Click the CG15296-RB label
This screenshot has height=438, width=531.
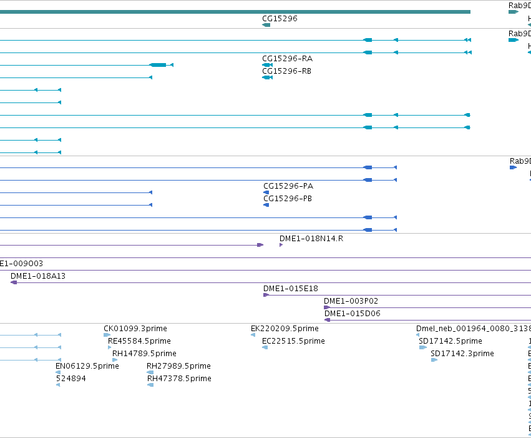[x=286, y=71]
